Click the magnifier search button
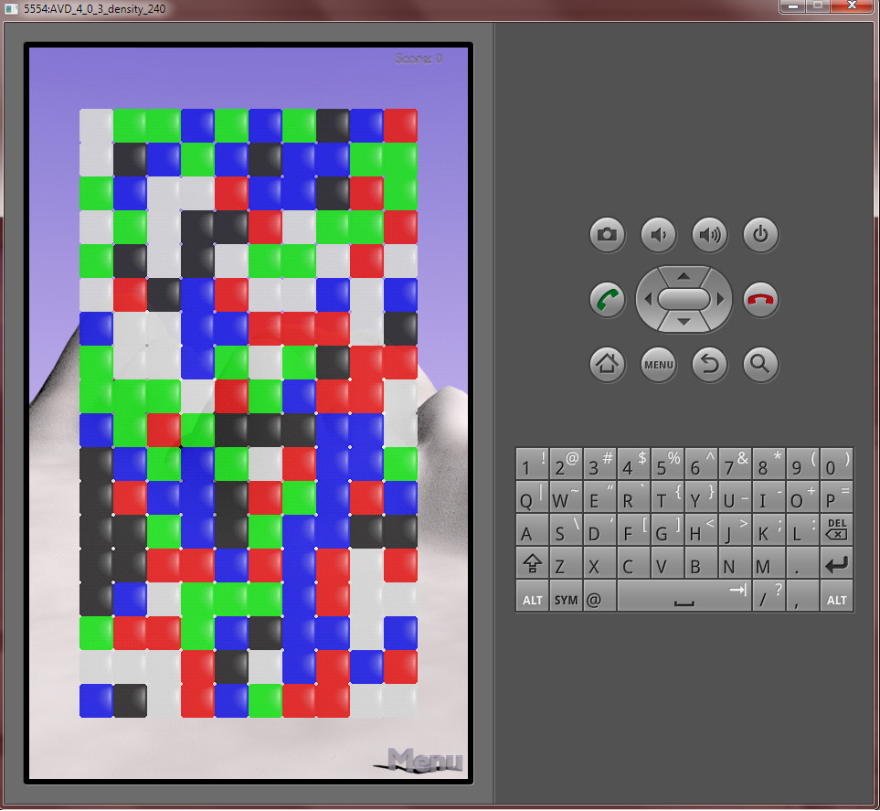Viewport: 880px width, 811px height. 760,365
